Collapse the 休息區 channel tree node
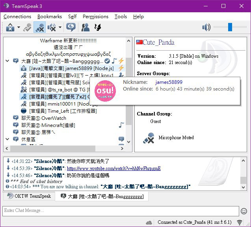 tap(7, 139)
